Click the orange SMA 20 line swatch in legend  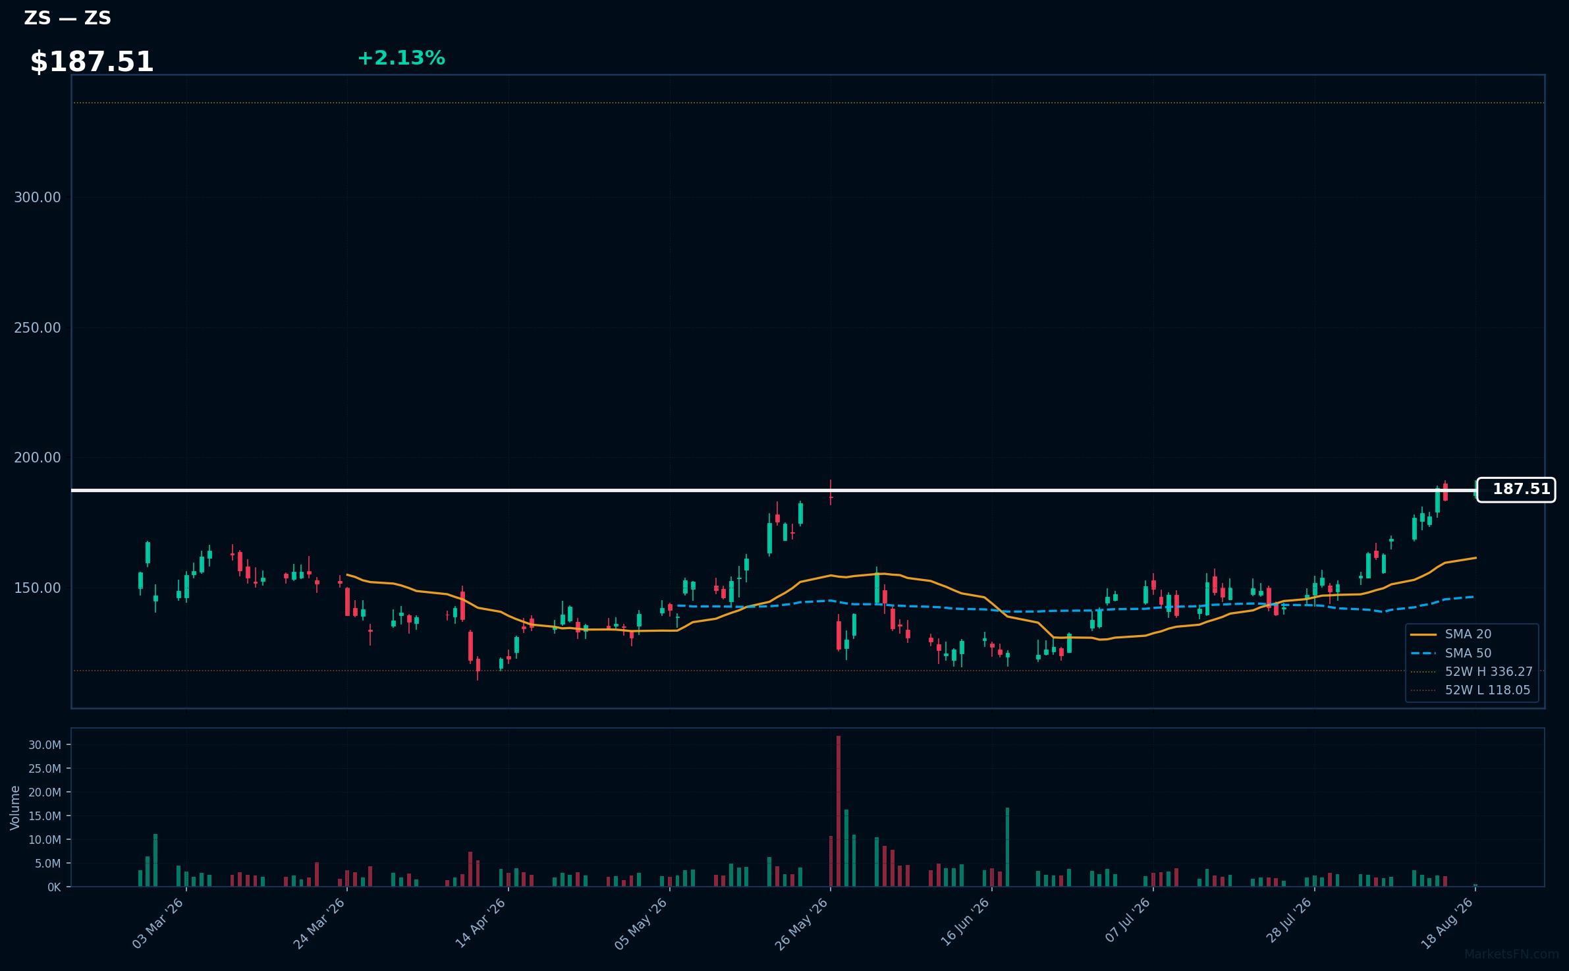tap(1423, 634)
